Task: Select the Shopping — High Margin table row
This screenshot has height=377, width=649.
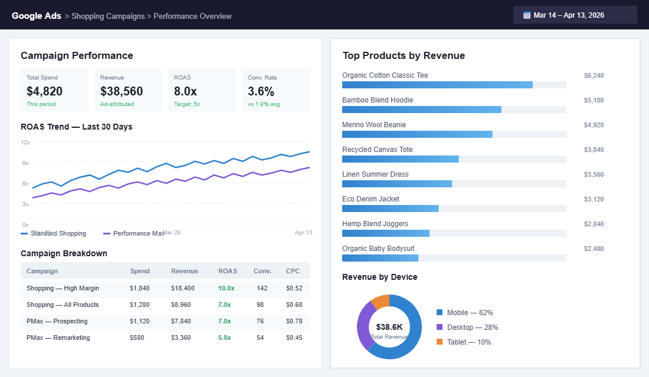Action: [165, 289]
